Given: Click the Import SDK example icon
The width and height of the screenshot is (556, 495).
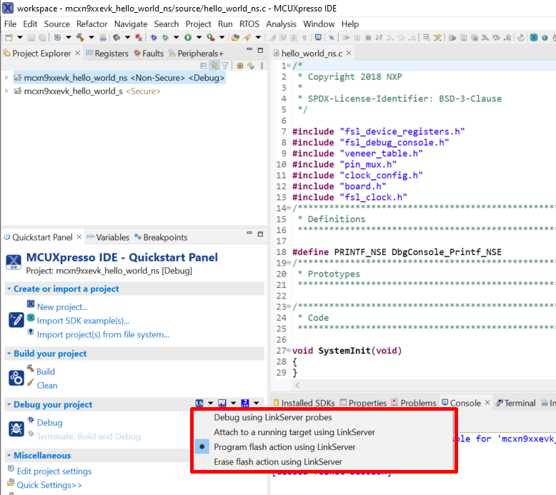Looking at the screenshot, I should click(x=31, y=318).
